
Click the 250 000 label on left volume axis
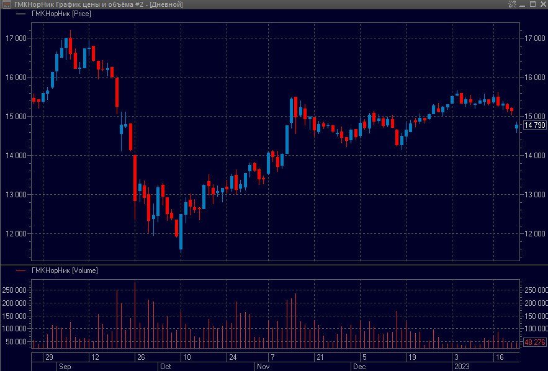14,290
